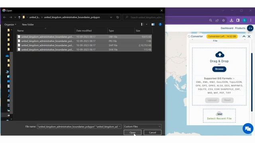Close the Converter panel
Image resolution: width=255 pixels, height=143 pixels.
(249, 37)
